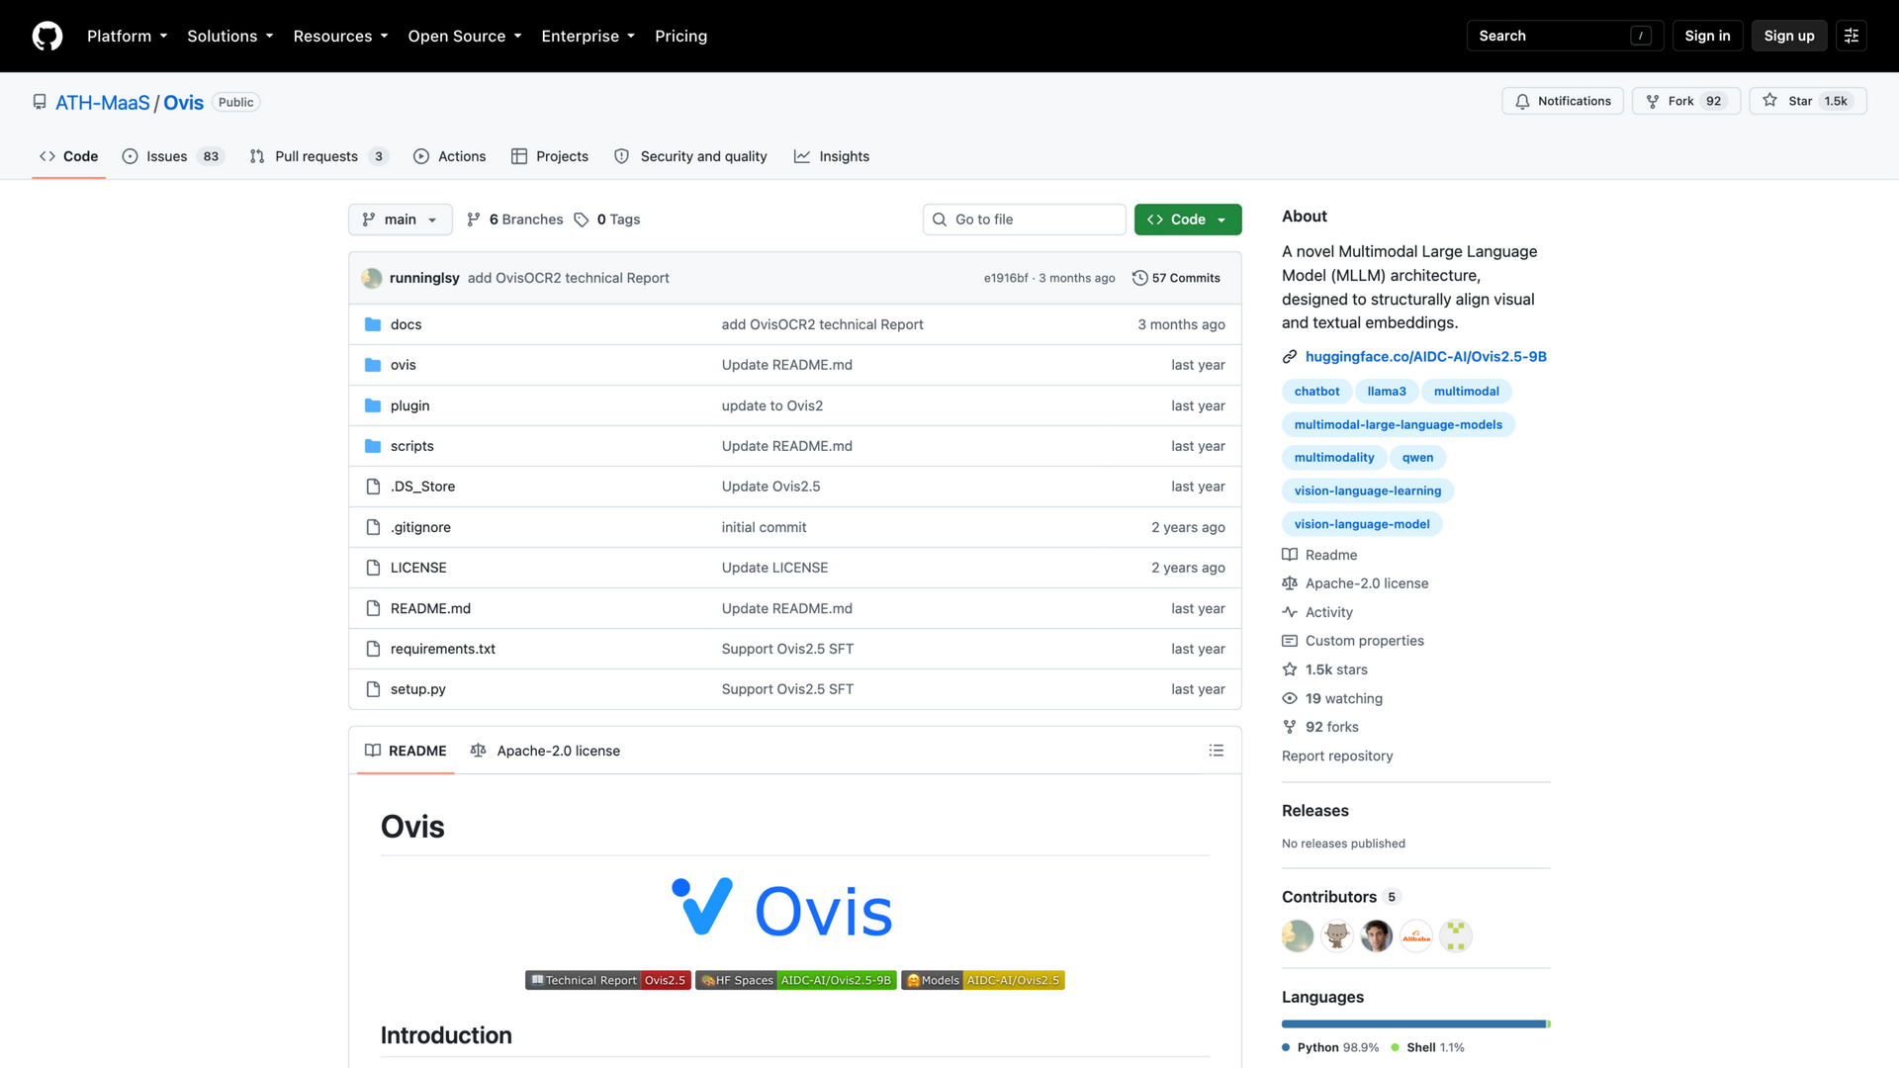Focus the Go to file input
Image resolution: width=1899 pixels, height=1068 pixels.
pyautogui.click(x=1025, y=220)
